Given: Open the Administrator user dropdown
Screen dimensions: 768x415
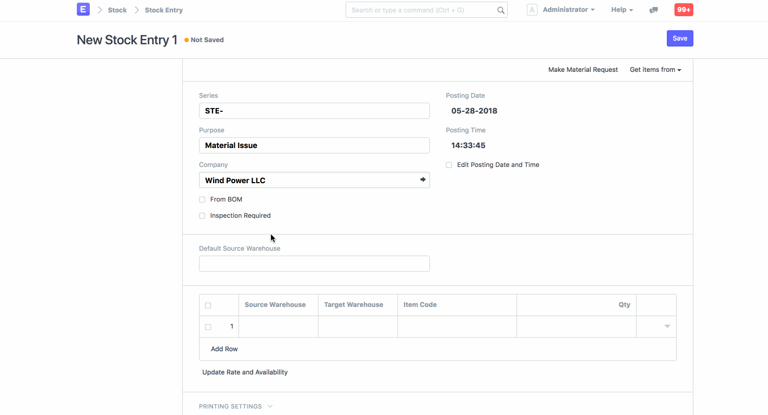Looking at the screenshot, I should [x=568, y=10].
